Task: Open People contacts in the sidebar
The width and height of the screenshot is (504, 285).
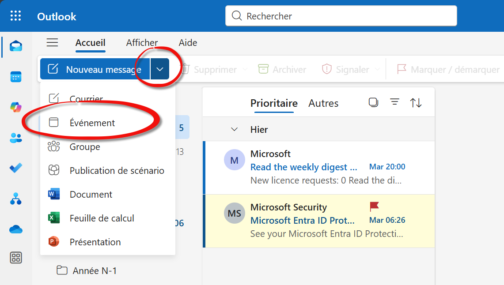Action: [16, 138]
